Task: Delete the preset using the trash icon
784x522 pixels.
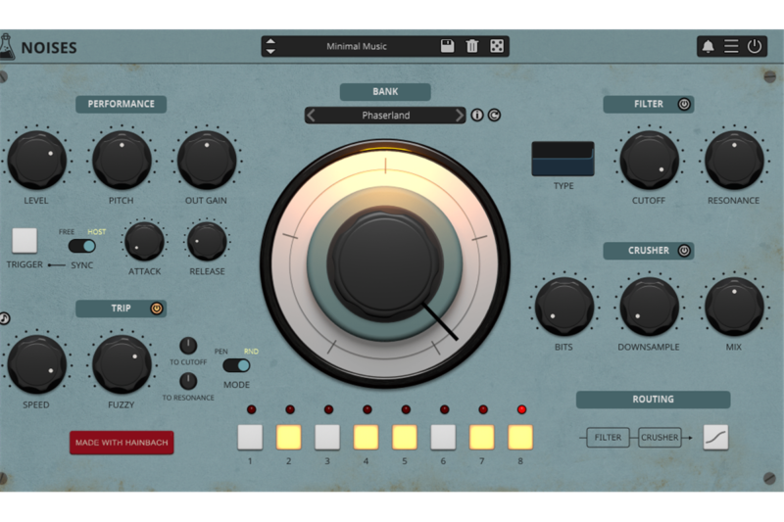Action: coord(472,46)
